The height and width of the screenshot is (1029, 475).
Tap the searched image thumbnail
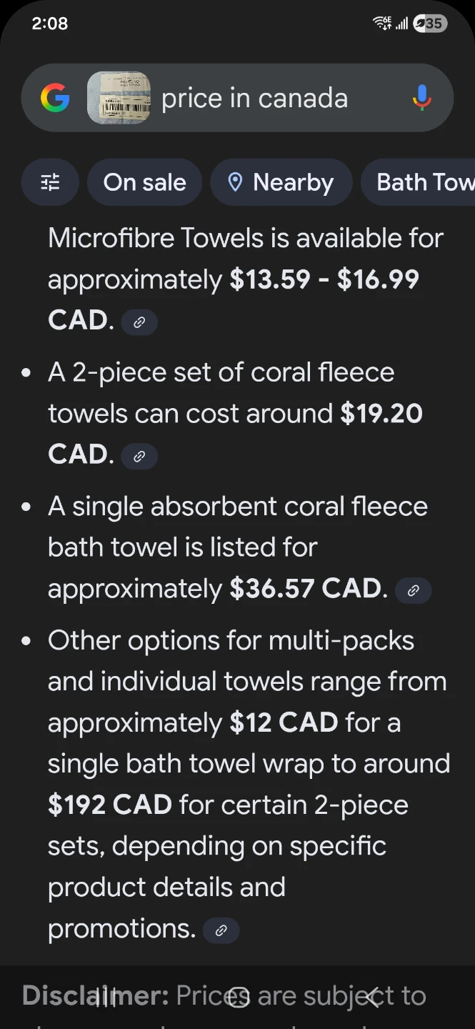coord(119,98)
